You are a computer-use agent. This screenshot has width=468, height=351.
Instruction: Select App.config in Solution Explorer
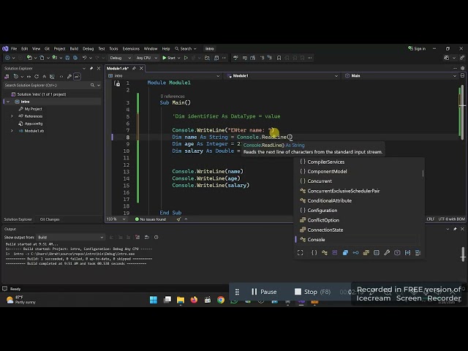(x=34, y=124)
